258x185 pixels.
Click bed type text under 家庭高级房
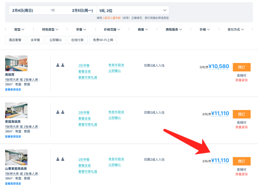tap(21, 127)
